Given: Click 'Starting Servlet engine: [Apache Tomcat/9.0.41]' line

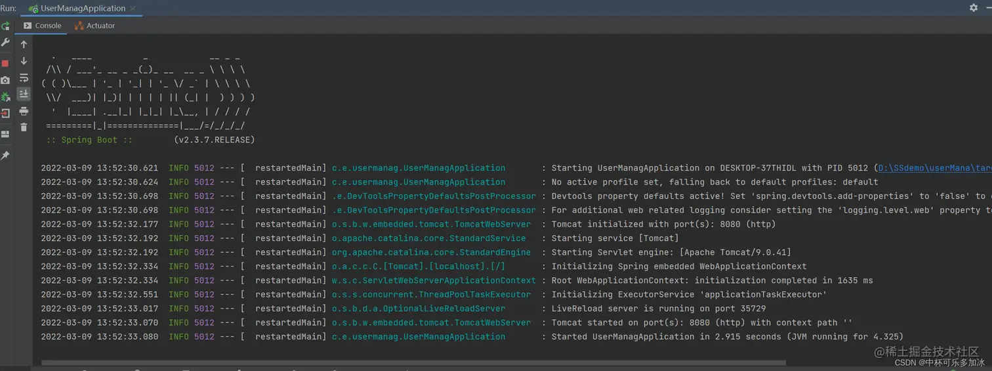Looking at the screenshot, I should tap(671, 252).
